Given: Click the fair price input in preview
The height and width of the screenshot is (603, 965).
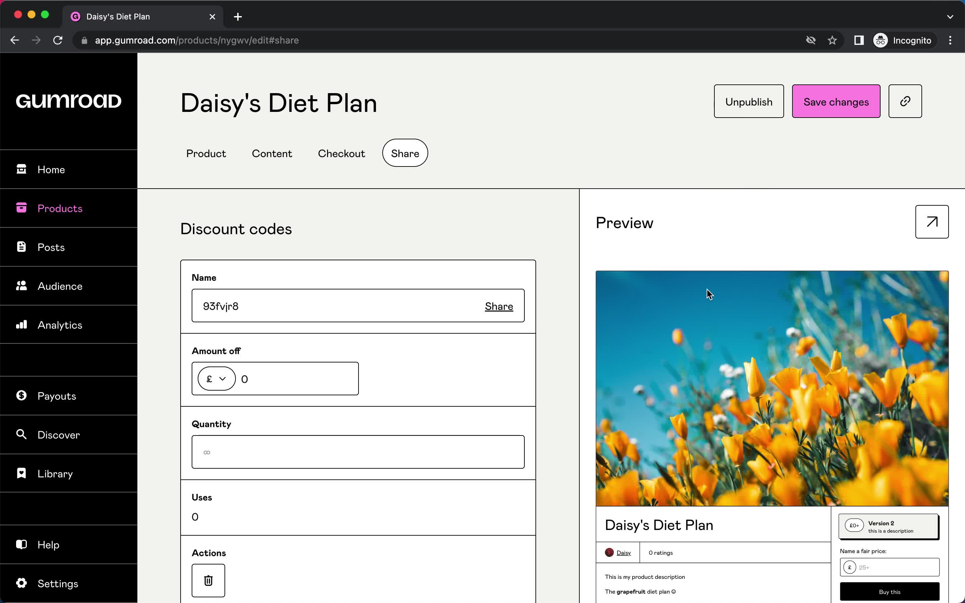Looking at the screenshot, I should pos(890,567).
